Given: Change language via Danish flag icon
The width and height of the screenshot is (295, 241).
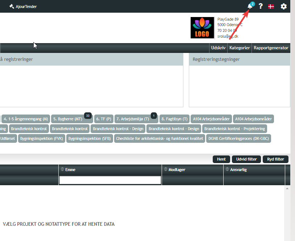Looking at the screenshot, I should click(271, 7).
